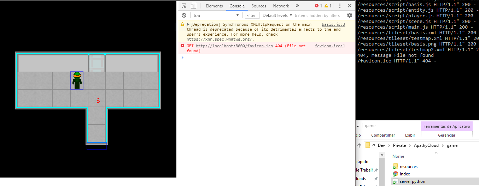Open console settings gear icon
Screen dimensions: 479x186
click(x=350, y=15)
